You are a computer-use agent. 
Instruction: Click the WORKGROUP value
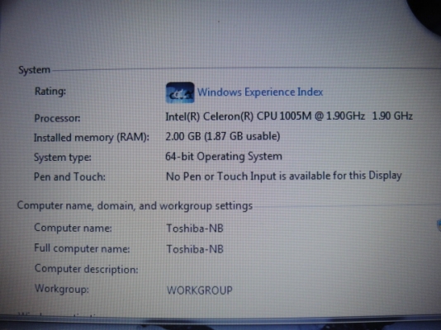(x=200, y=290)
